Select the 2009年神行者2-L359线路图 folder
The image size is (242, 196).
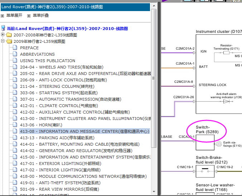pos(39,41)
